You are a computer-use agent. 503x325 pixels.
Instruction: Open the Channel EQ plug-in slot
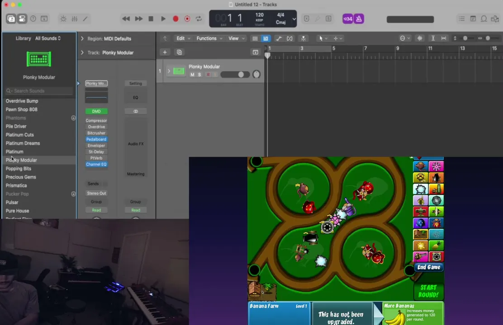click(x=96, y=164)
